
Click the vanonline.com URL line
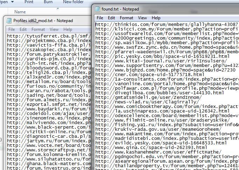pos(167,84)
